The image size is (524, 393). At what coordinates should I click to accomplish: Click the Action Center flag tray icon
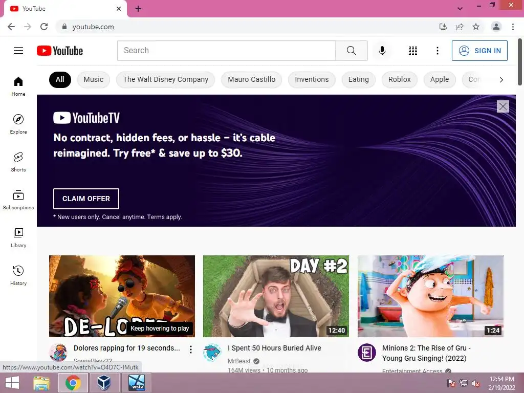click(451, 383)
